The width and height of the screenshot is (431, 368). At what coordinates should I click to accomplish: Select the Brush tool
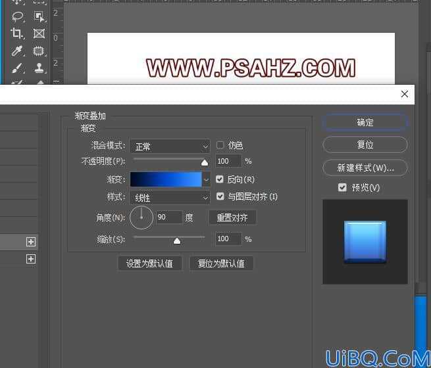[x=17, y=68]
